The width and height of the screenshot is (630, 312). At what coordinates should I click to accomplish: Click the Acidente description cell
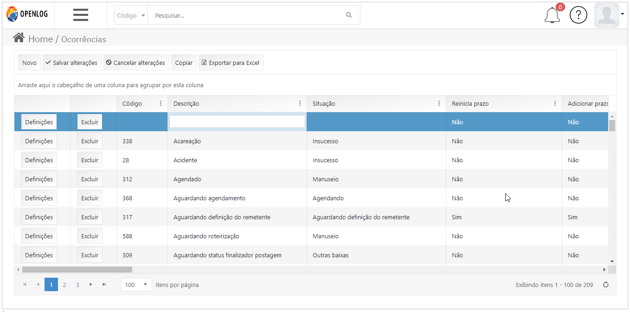click(x=237, y=160)
